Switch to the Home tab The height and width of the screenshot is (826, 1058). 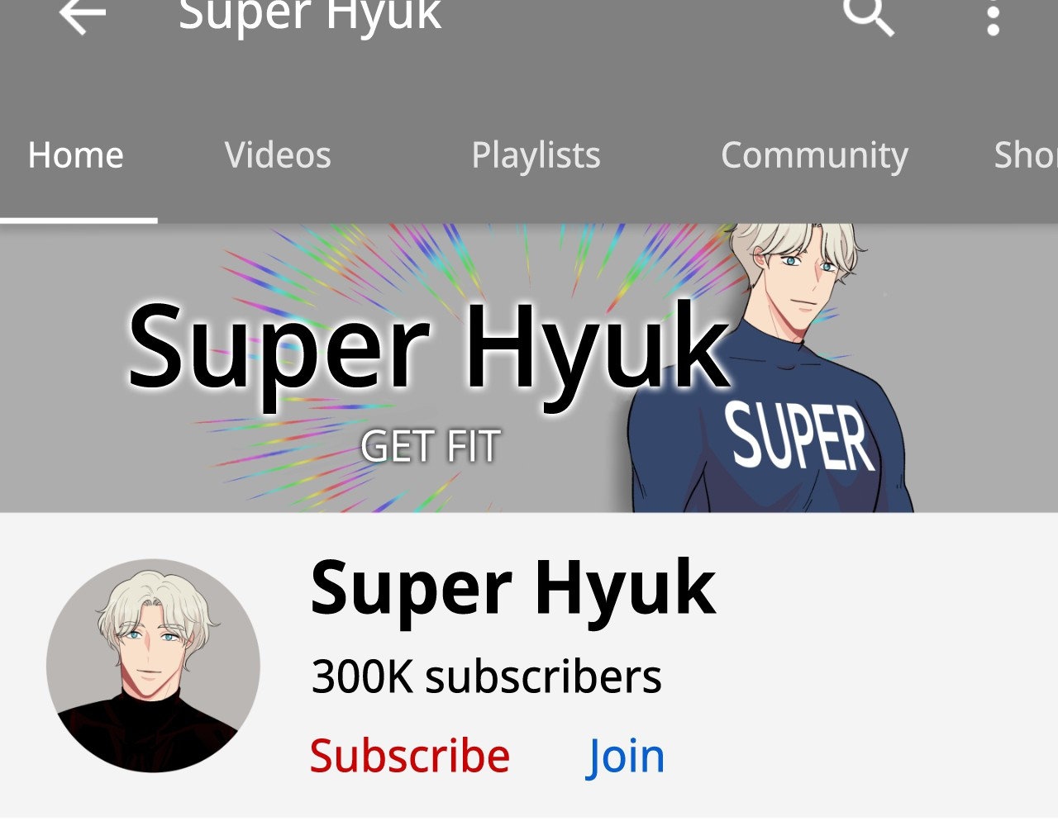[x=76, y=155]
